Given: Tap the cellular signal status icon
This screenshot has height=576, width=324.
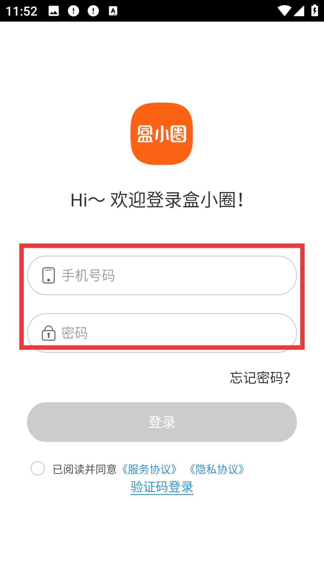Looking at the screenshot, I should click(299, 11).
